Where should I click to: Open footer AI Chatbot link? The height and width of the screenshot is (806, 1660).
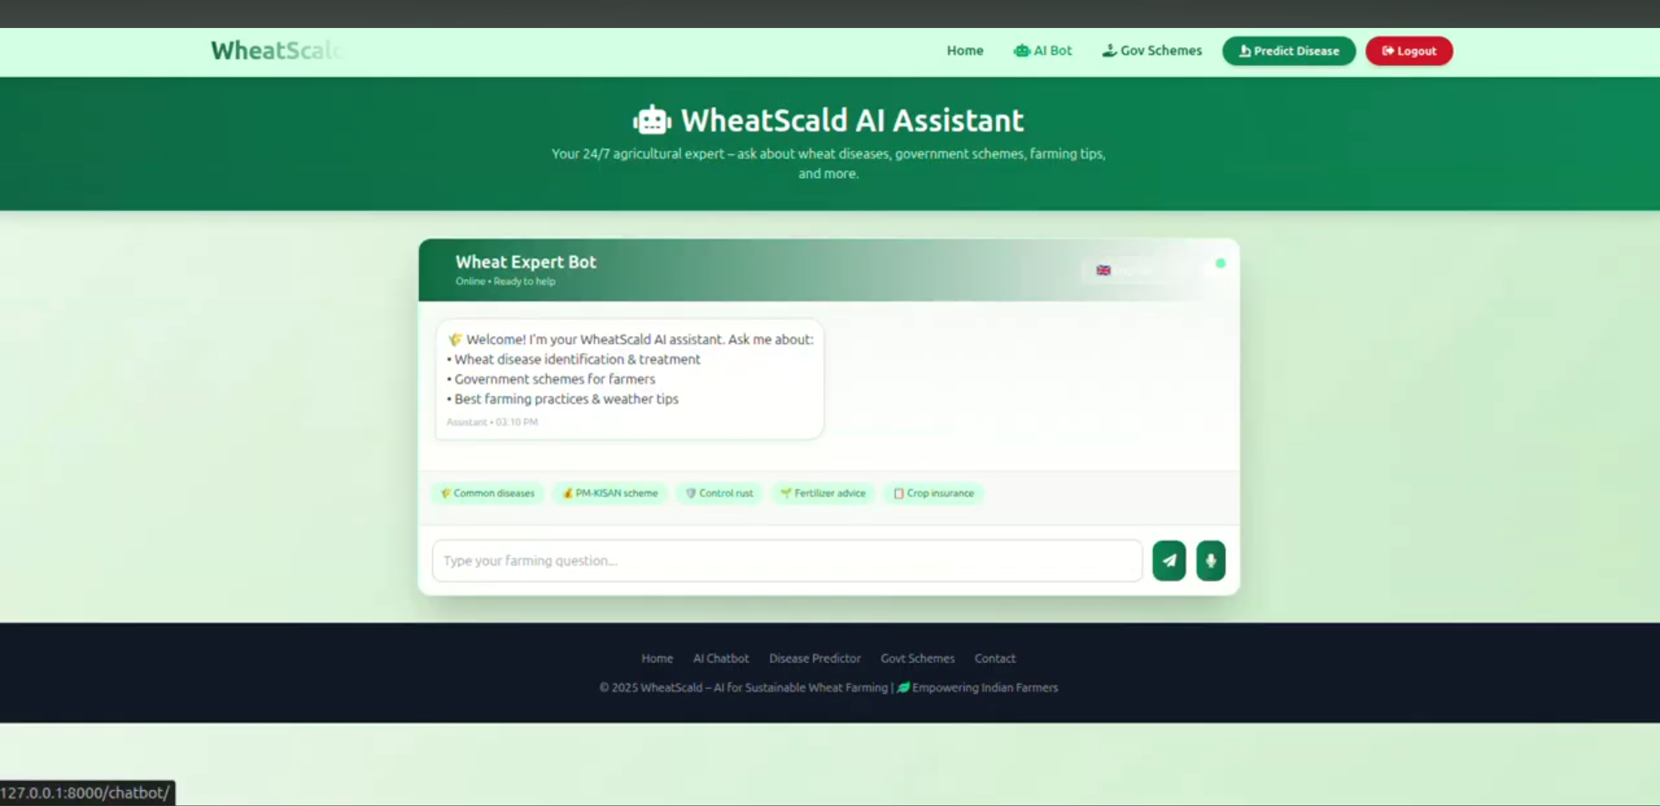coord(721,659)
